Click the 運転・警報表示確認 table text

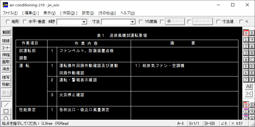[78, 80]
